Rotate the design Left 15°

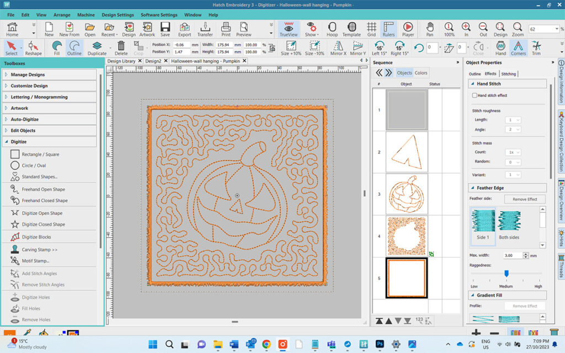tap(379, 48)
